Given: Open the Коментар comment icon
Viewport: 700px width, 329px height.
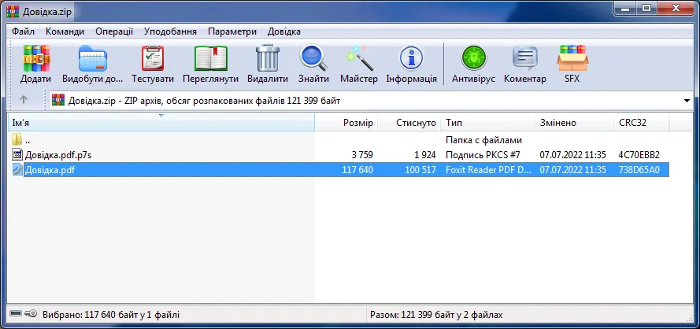Looking at the screenshot, I should 525,58.
